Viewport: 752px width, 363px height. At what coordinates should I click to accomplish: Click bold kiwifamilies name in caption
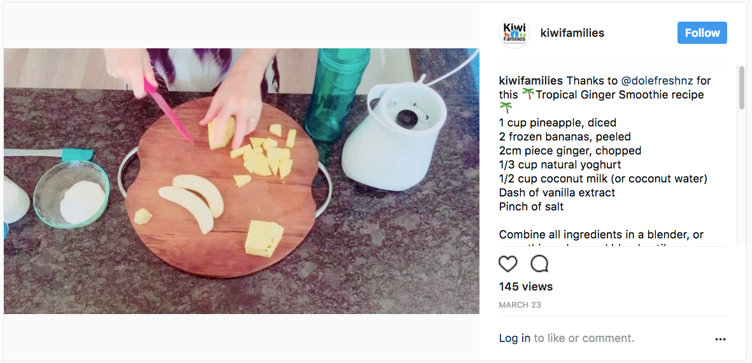pos(531,81)
